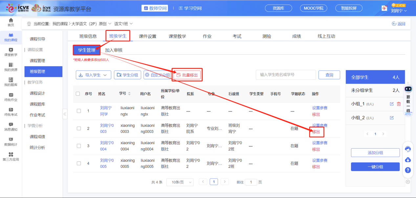Click the 批量移出 button
The height and width of the screenshot is (198, 416).
187,75
